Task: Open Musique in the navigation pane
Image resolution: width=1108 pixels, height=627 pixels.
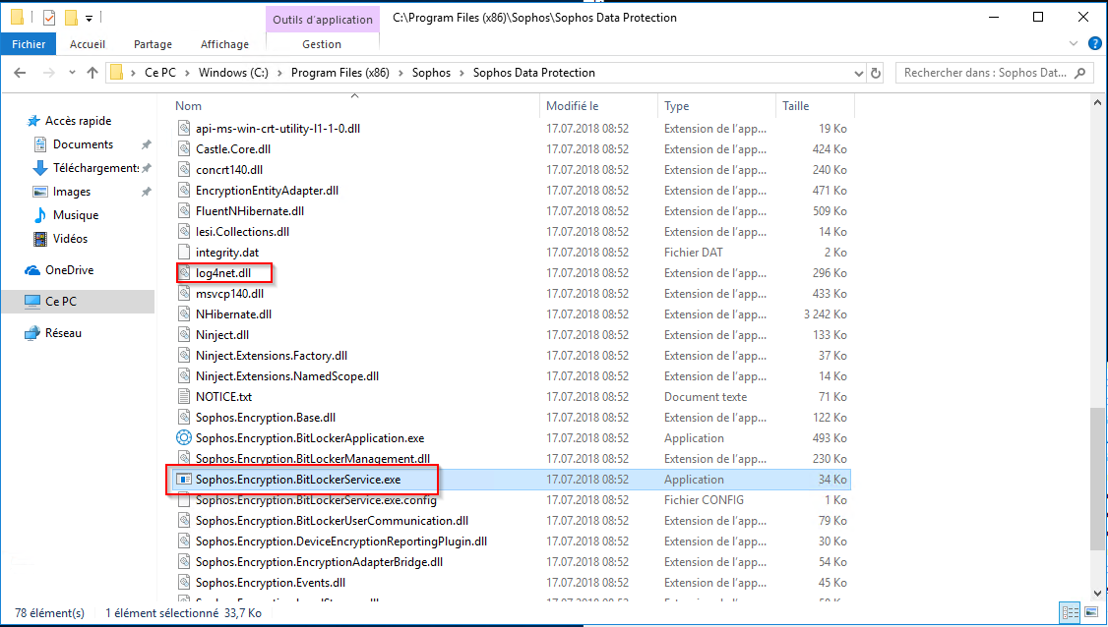Action: point(76,215)
